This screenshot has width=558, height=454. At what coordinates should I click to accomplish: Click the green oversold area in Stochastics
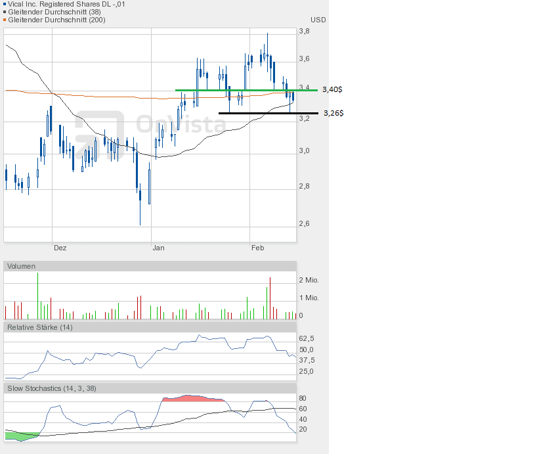coord(20,436)
